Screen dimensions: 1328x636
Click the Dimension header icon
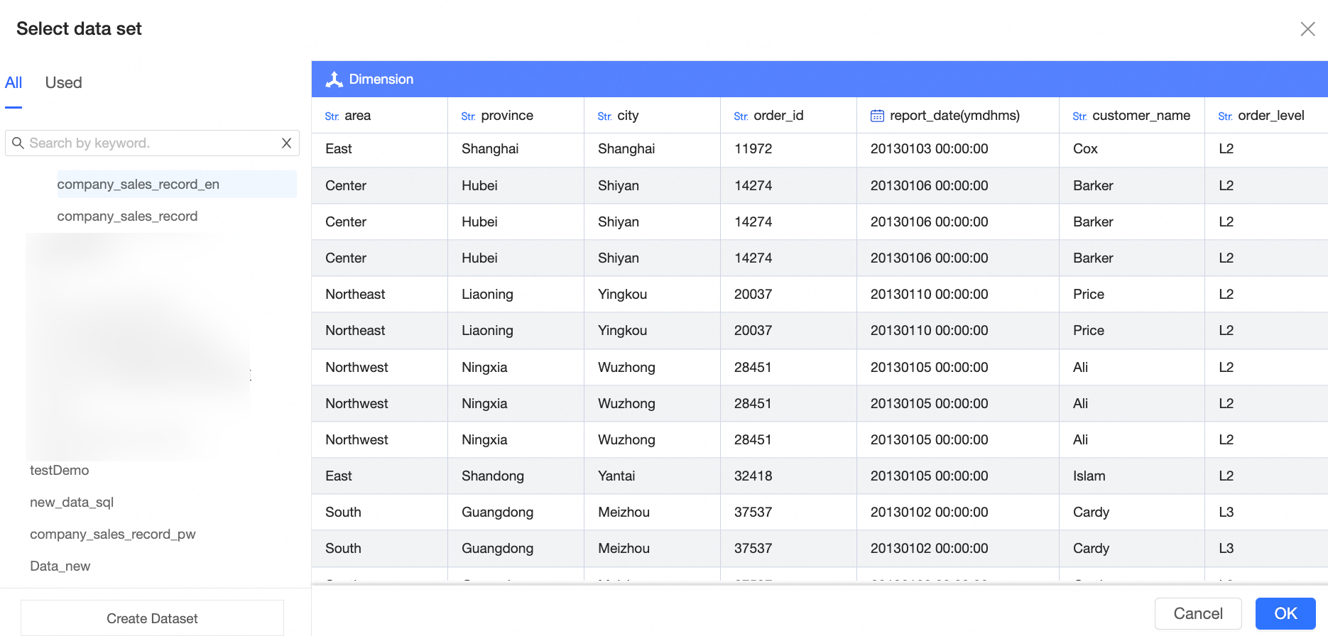coord(334,79)
